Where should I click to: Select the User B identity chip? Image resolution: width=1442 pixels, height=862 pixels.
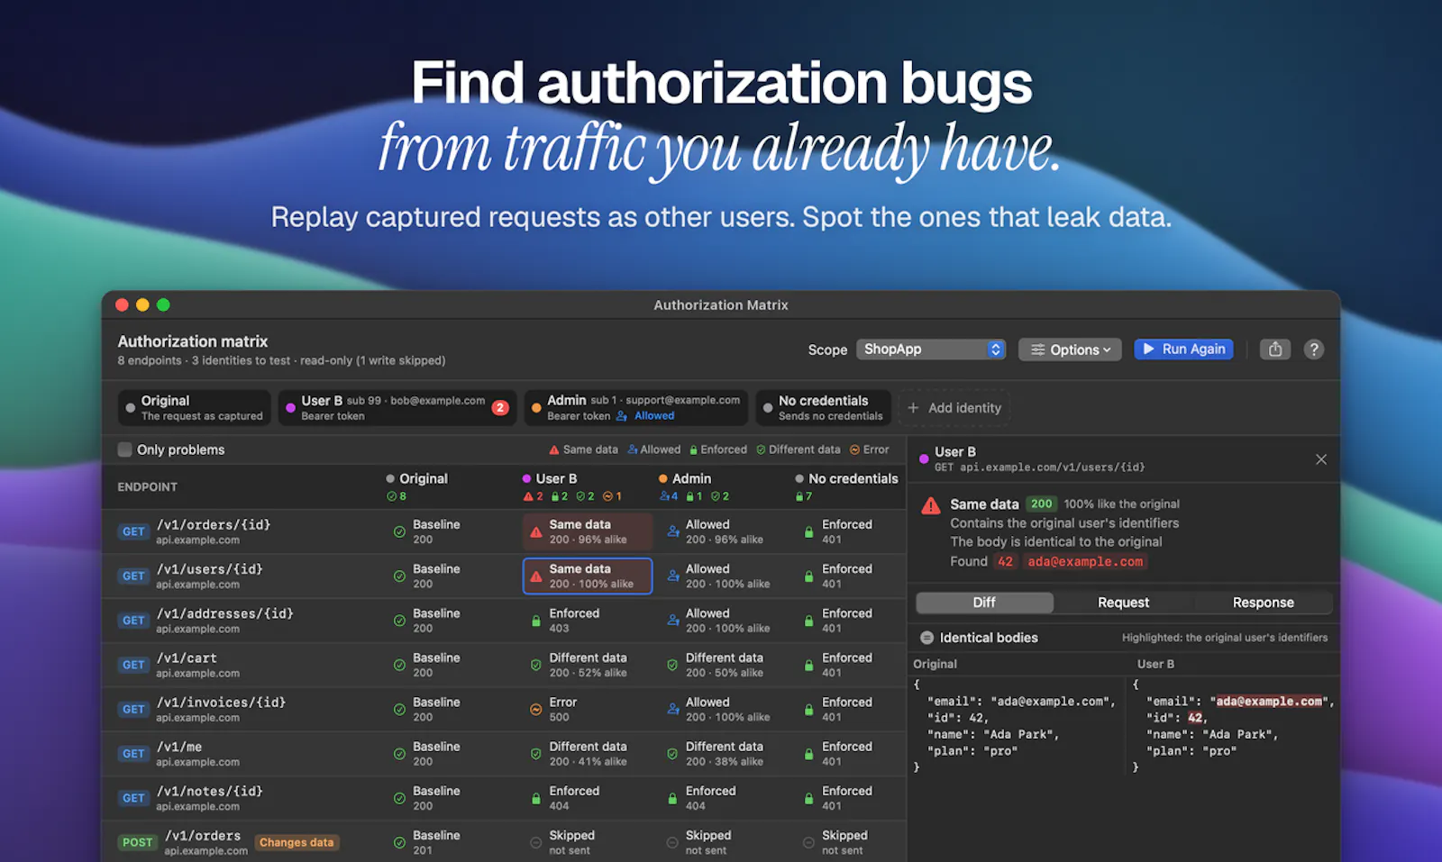[397, 408]
